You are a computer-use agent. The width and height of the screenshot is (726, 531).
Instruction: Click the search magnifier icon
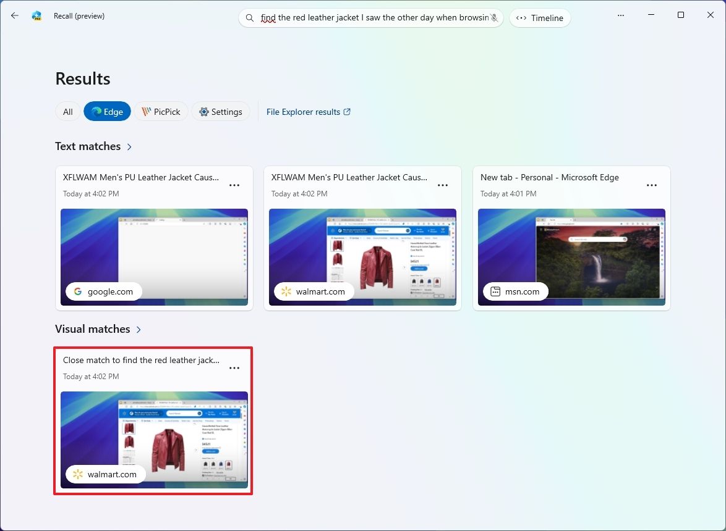(249, 18)
